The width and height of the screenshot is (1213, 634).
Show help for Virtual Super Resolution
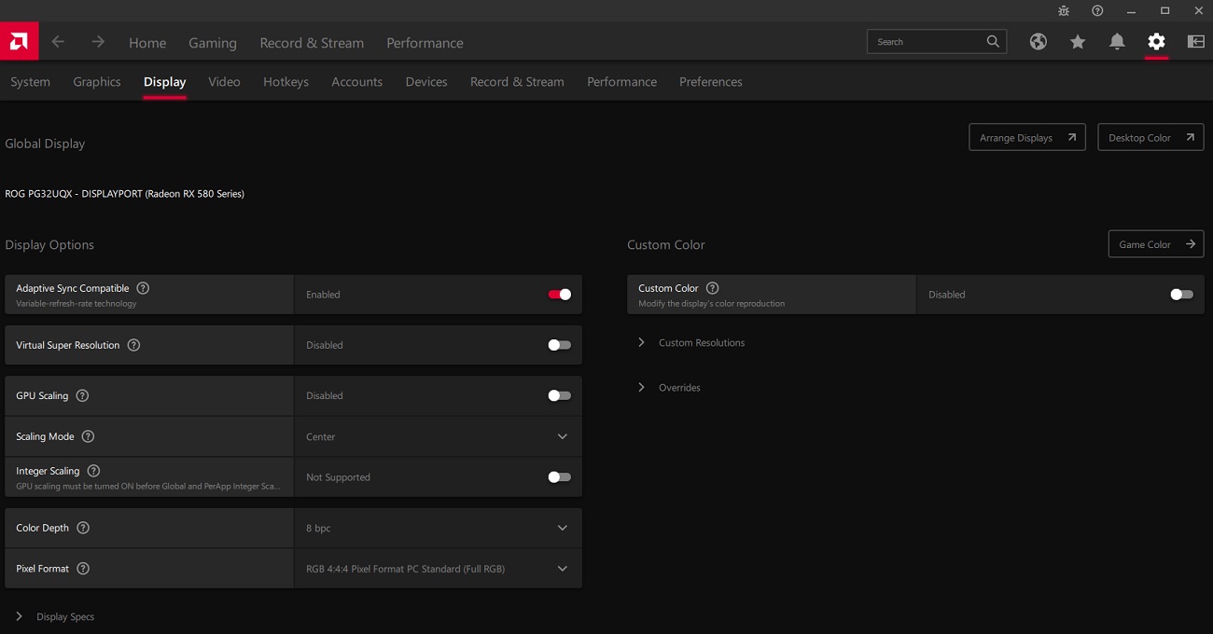133,345
